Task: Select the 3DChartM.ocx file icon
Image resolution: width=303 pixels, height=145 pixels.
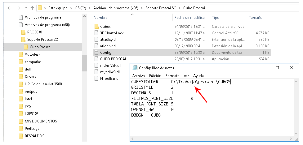Action: click(97, 33)
